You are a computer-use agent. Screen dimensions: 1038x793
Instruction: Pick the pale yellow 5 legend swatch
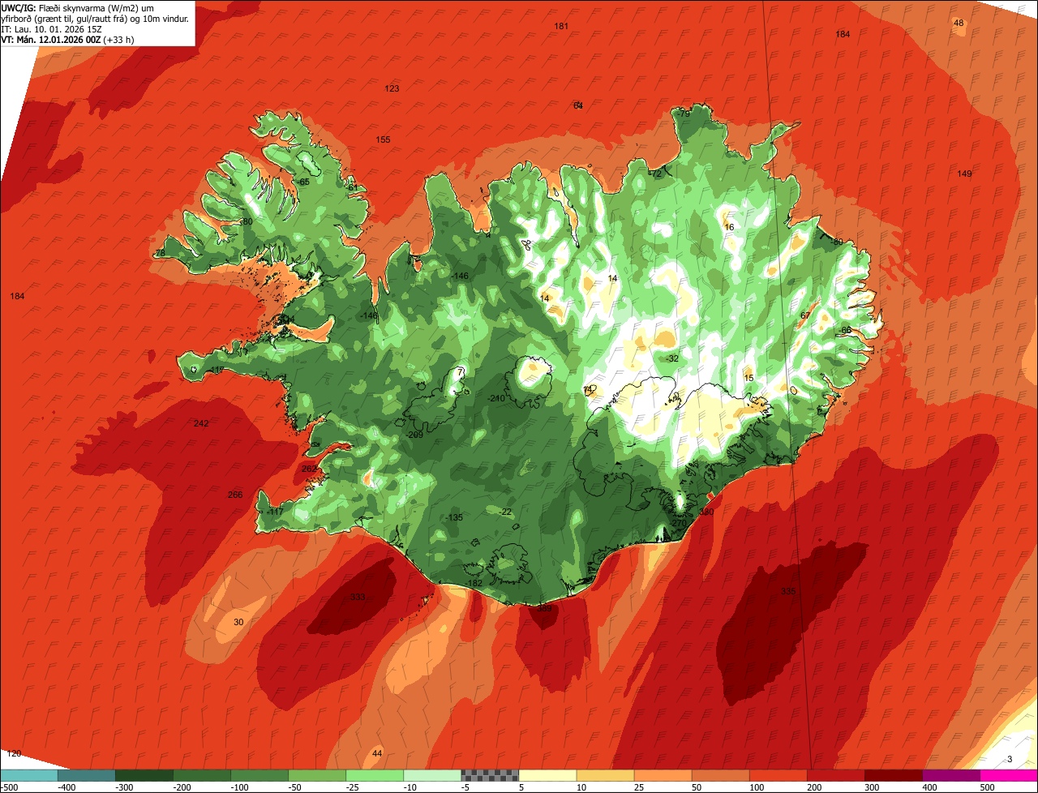point(547,774)
